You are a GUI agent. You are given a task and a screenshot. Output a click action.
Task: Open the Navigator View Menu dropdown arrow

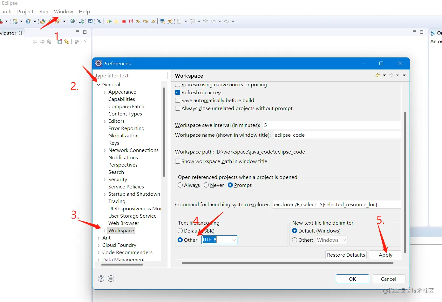(x=86, y=41)
